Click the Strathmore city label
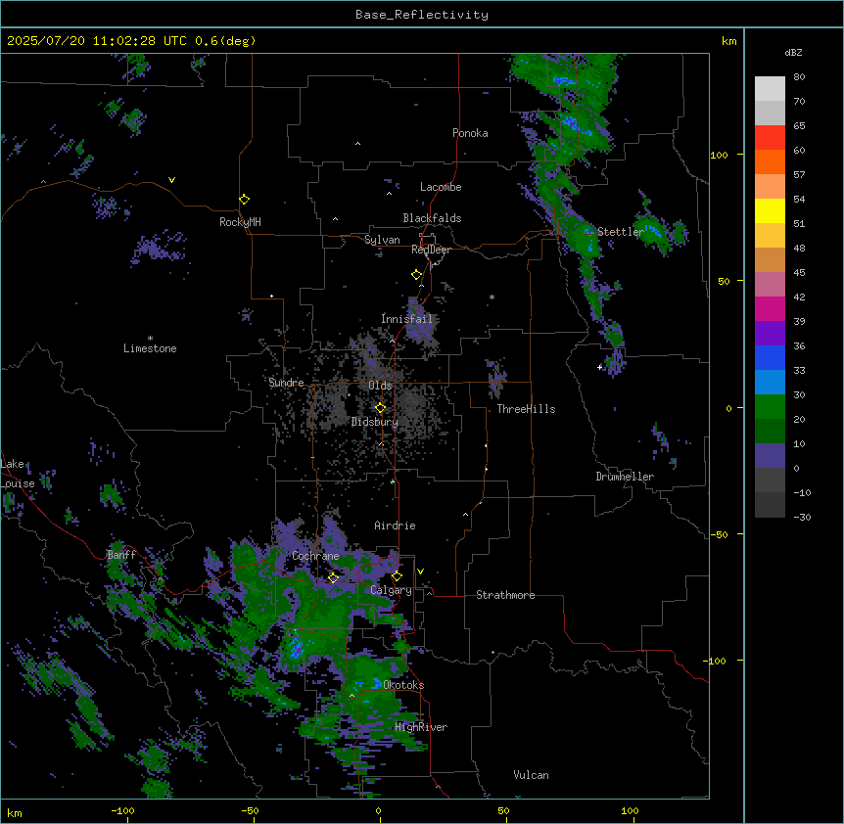844x824 pixels. pyautogui.click(x=505, y=595)
